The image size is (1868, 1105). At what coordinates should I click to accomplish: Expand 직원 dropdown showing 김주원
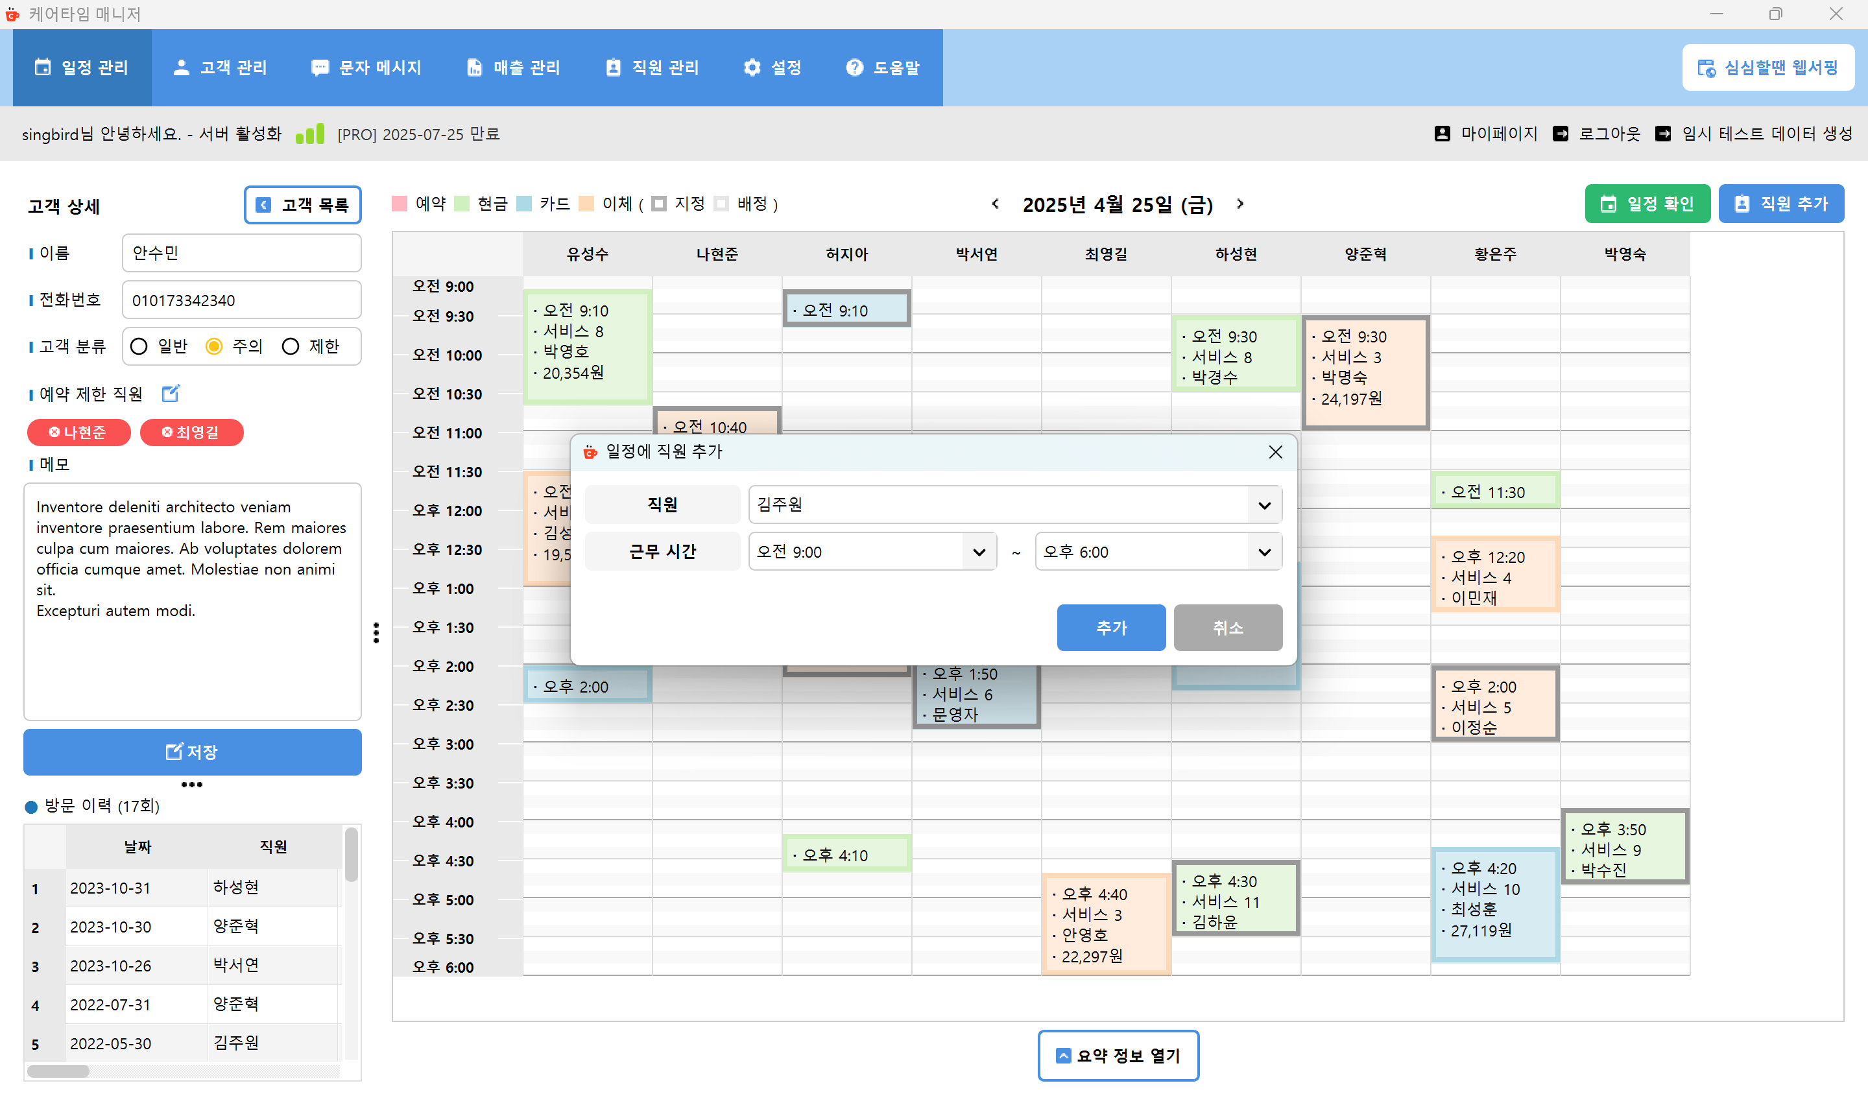1263,506
